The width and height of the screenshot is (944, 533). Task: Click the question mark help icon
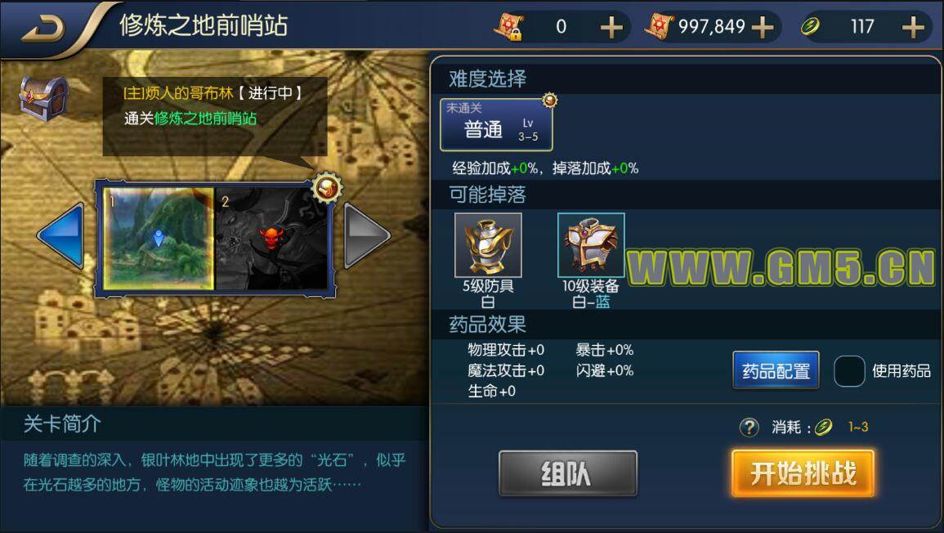tap(749, 428)
